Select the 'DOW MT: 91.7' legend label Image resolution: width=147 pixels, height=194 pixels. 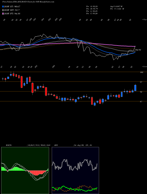(12, 10)
